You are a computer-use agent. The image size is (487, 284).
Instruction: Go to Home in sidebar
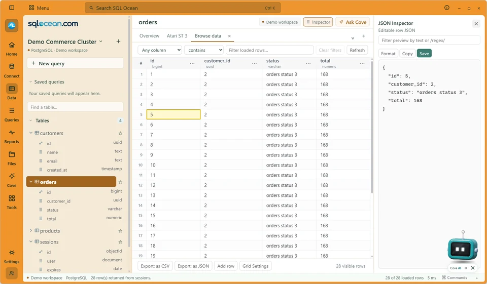pos(12,49)
